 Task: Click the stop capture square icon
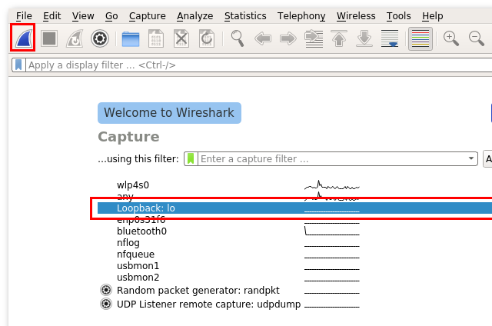tap(49, 38)
